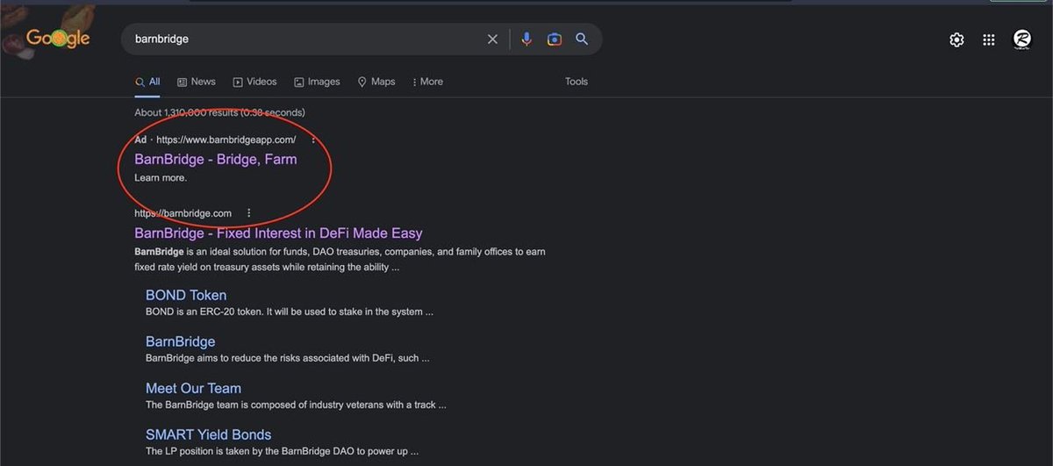Switch to the Images tab
This screenshot has width=1053, height=466.
point(317,82)
